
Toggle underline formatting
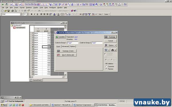tap(37, 14)
